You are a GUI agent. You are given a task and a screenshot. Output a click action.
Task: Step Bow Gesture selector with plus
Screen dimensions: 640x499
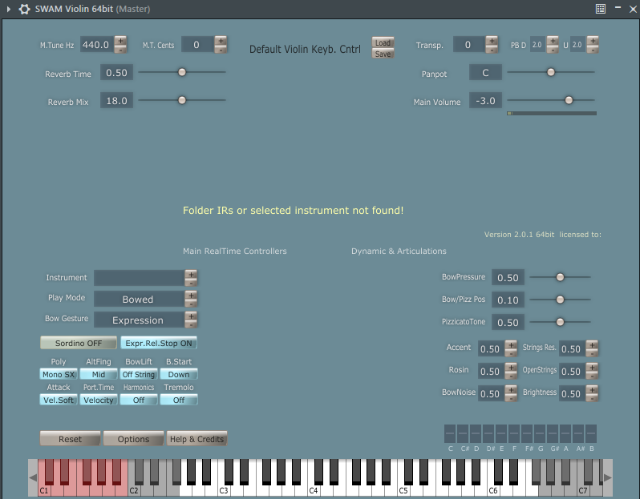pyautogui.click(x=191, y=316)
